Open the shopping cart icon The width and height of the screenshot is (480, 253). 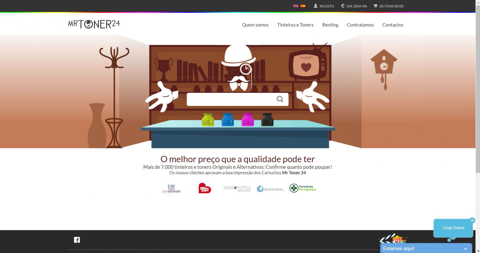tap(375, 6)
